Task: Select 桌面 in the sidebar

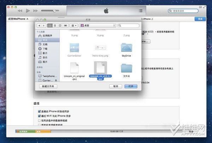Action: (x=47, y=40)
